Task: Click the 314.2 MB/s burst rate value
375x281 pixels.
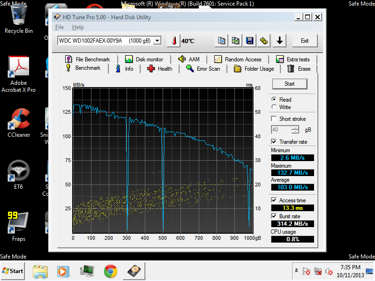Action: [292, 224]
